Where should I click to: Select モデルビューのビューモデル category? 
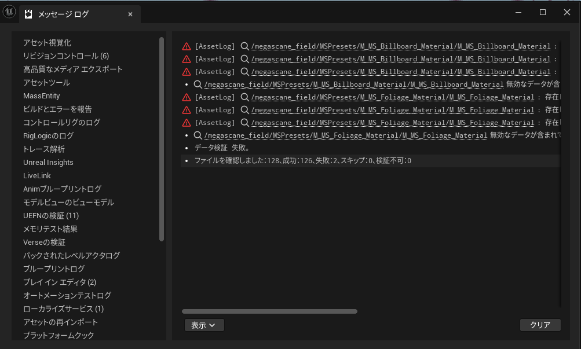[x=68, y=203]
